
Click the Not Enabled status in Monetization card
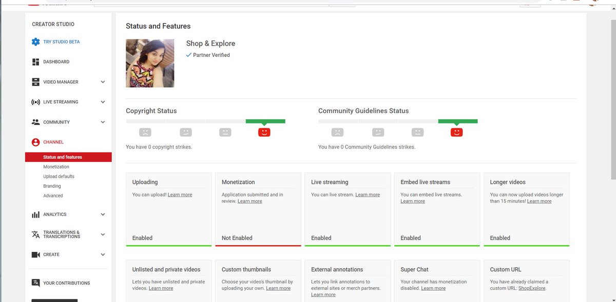click(237, 238)
